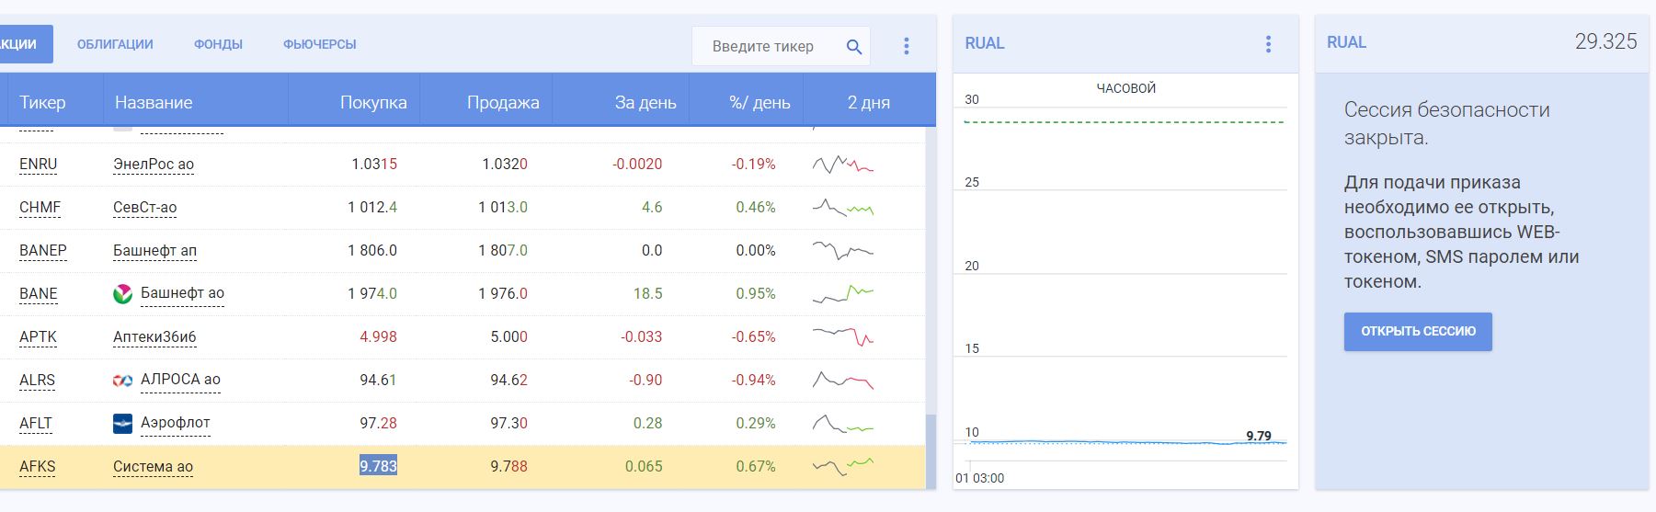Click the RUAL title in chart panel

point(984,43)
